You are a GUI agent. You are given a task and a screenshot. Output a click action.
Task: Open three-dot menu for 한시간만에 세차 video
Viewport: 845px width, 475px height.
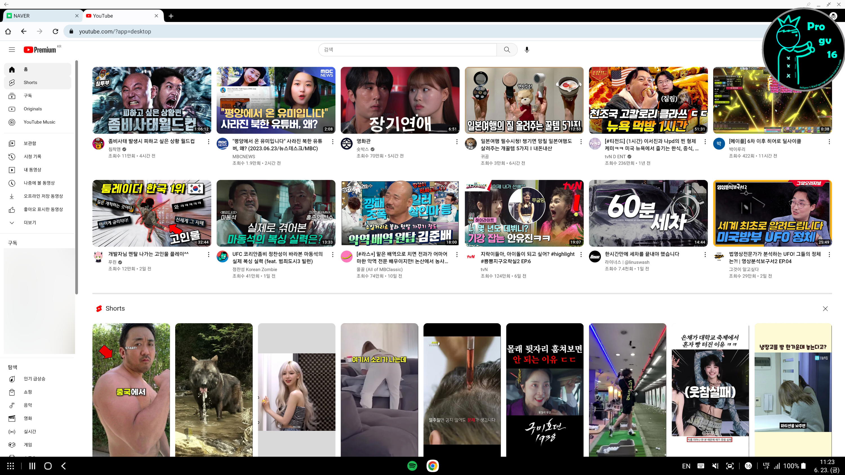705,254
